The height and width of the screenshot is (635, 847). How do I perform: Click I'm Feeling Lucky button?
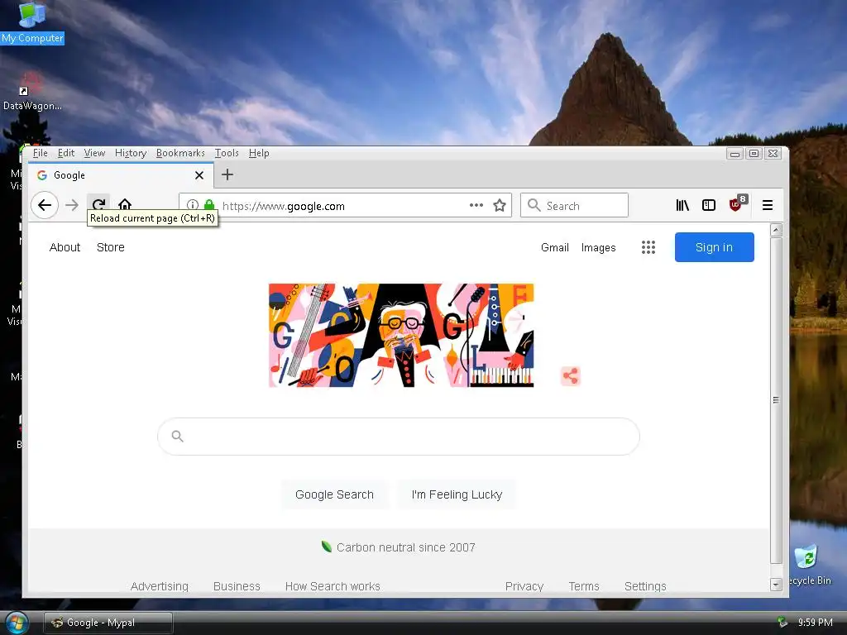tap(457, 494)
